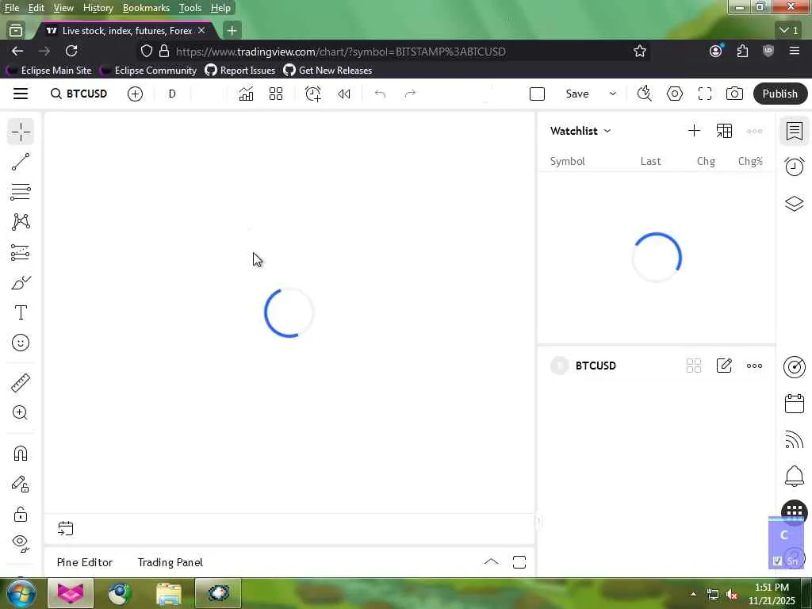Reload the current page
This screenshot has height=609, width=812.
click(x=71, y=51)
